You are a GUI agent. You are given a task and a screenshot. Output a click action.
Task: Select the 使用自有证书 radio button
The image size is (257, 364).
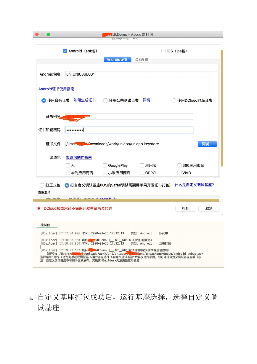click(44, 100)
